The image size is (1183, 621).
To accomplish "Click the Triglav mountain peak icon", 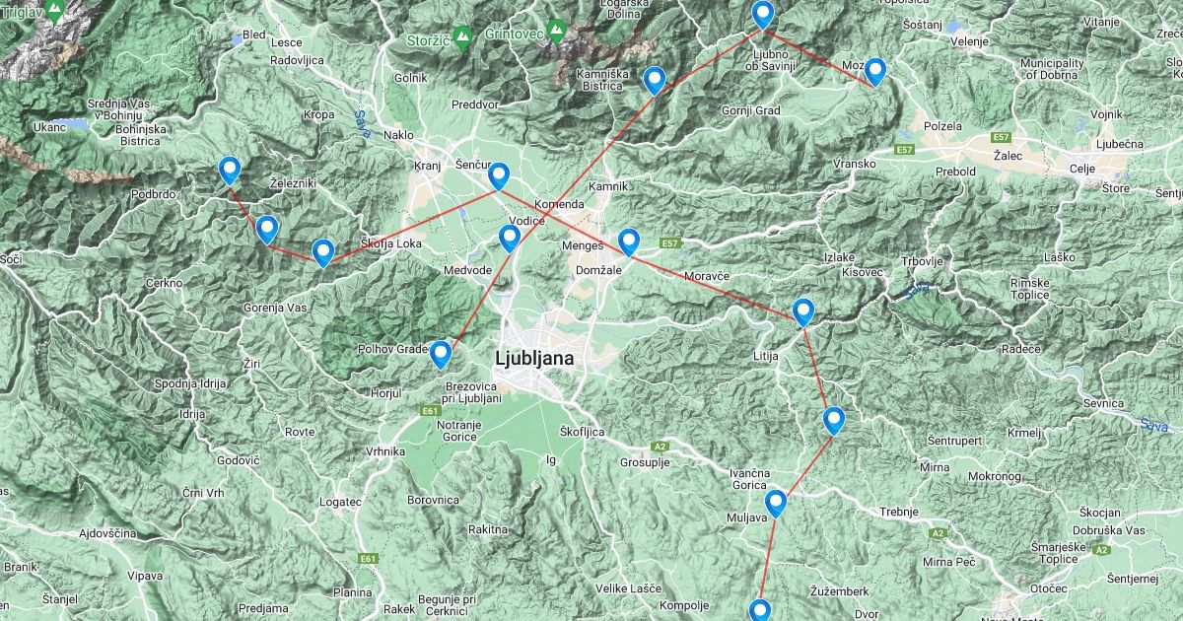I will pos(55,13).
